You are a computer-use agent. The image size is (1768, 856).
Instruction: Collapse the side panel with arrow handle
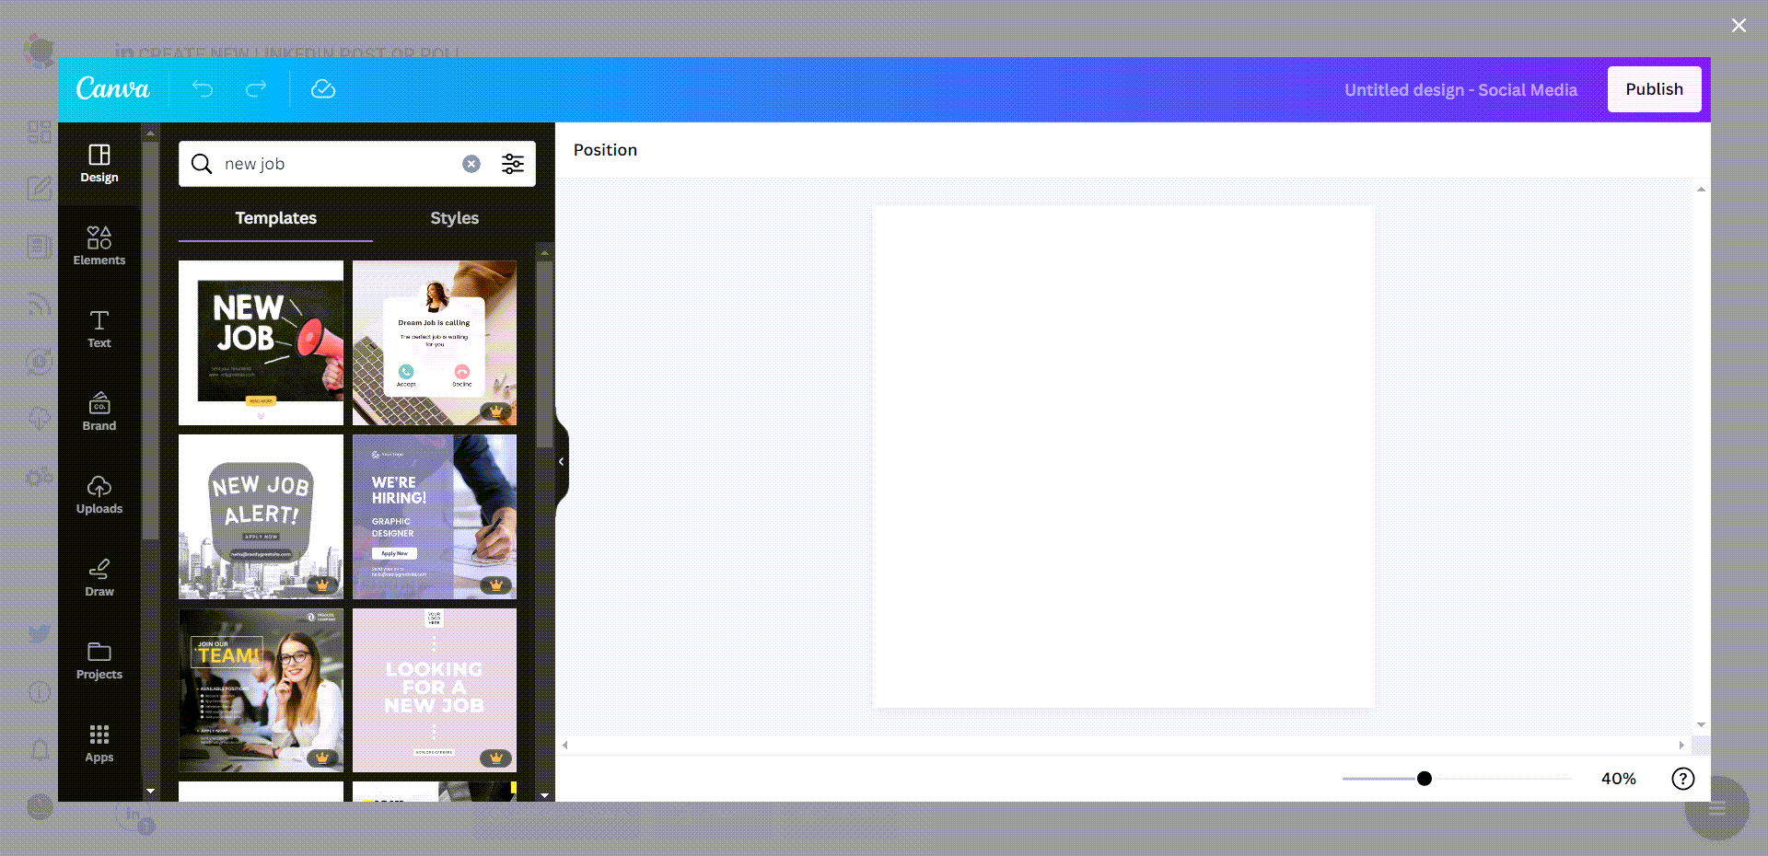[x=561, y=462]
